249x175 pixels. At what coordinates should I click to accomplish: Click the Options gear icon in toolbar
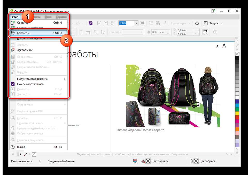click(197, 23)
